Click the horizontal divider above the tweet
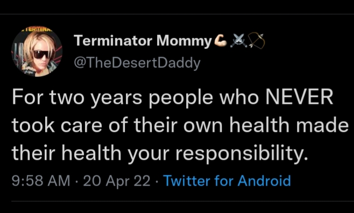This screenshot has height=213, width=354. 177,14
